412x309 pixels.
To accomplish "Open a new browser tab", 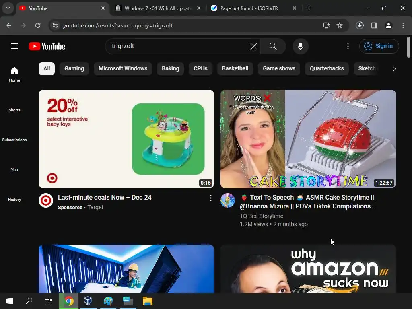I will tap(309, 8).
